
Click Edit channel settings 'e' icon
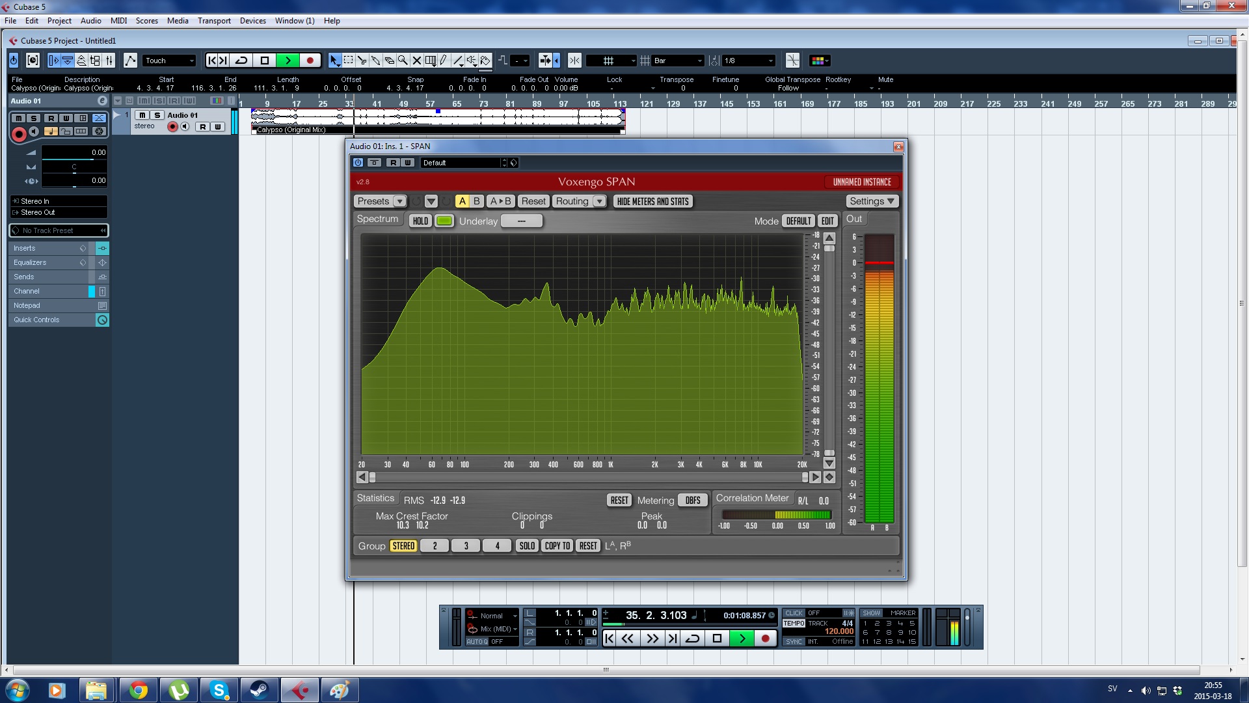click(102, 101)
